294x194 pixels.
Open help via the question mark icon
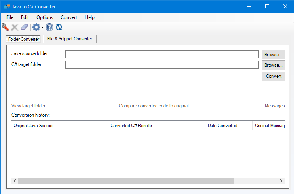pos(49,27)
